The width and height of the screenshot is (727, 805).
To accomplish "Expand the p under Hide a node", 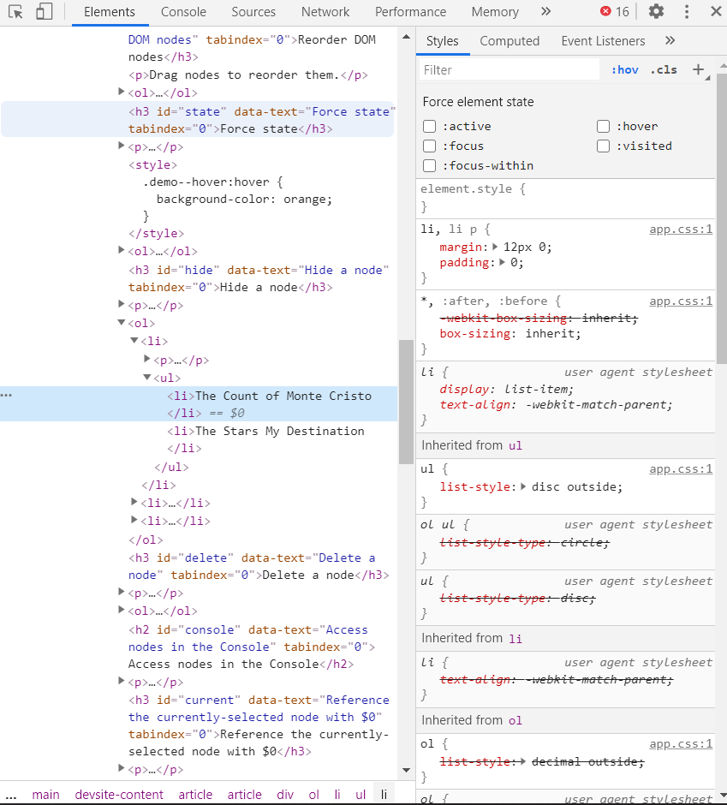I will click(x=122, y=304).
